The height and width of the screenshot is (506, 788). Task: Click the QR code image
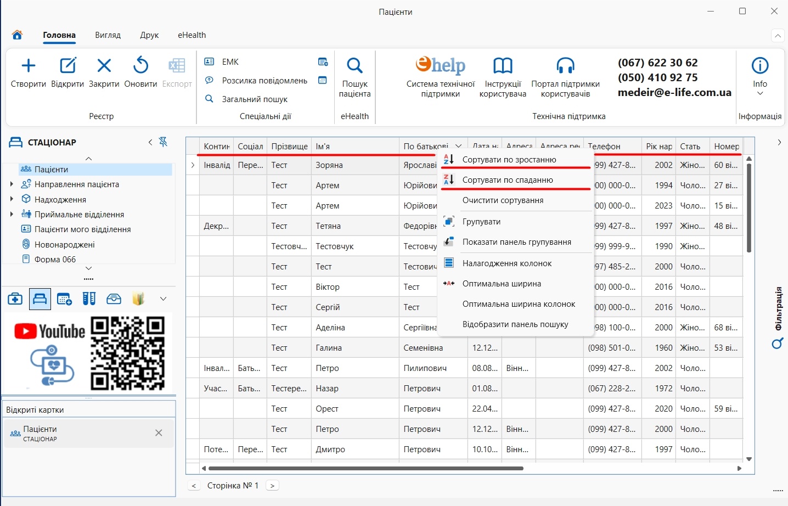coord(127,353)
